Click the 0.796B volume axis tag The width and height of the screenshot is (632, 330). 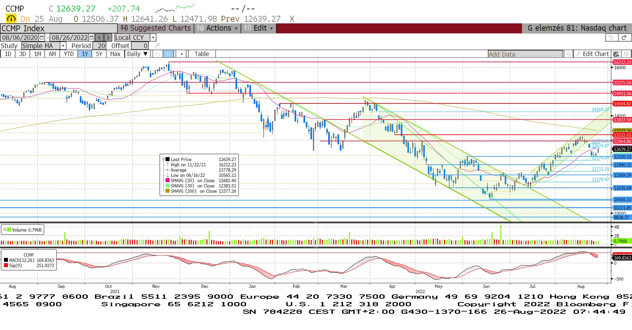click(621, 241)
